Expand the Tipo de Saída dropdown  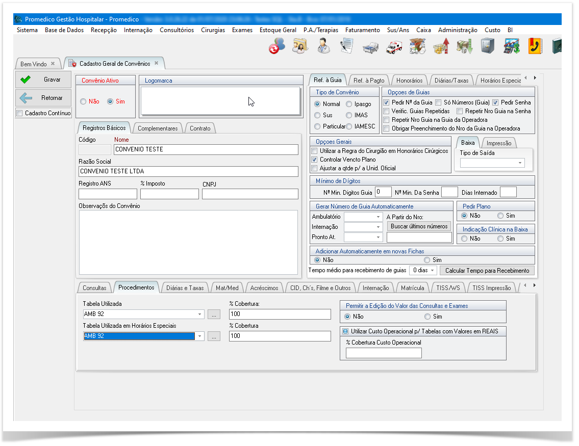[520, 163]
